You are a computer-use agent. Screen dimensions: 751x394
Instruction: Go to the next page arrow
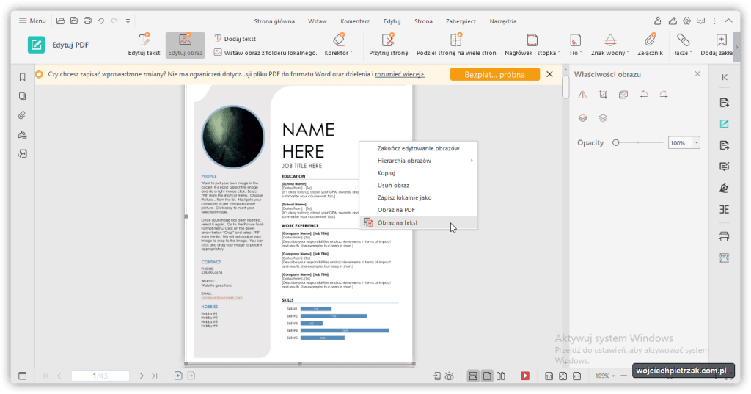tap(142, 376)
